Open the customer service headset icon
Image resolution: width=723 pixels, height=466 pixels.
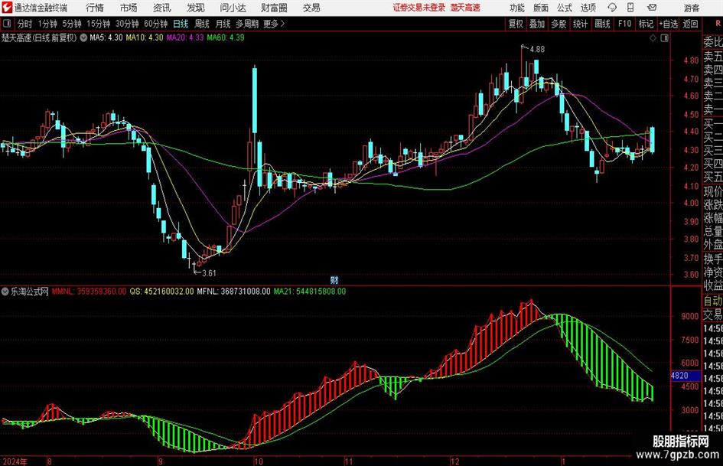612,8
